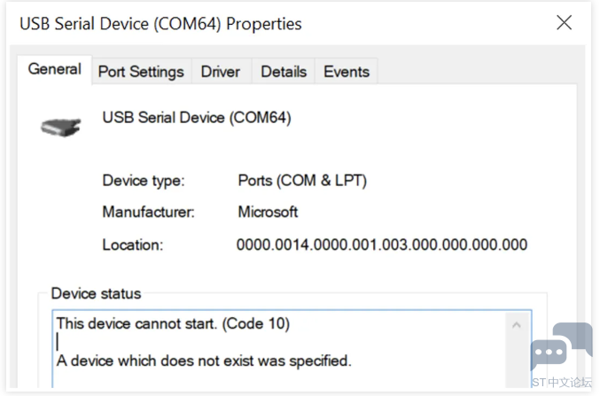The height and width of the screenshot is (396, 600).
Task: Click the 'A device which does not exist' message
Action: [x=204, y=361]
